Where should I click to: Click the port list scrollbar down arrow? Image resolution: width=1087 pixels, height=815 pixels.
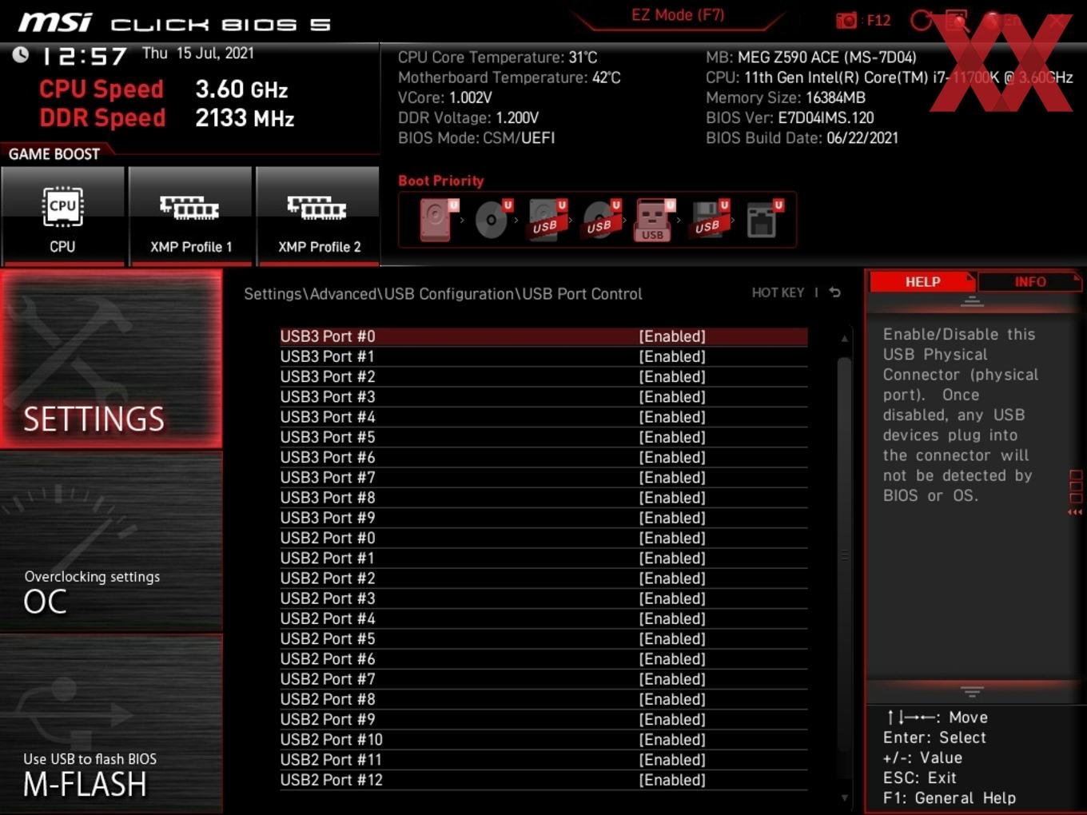(x=844, y=797)
